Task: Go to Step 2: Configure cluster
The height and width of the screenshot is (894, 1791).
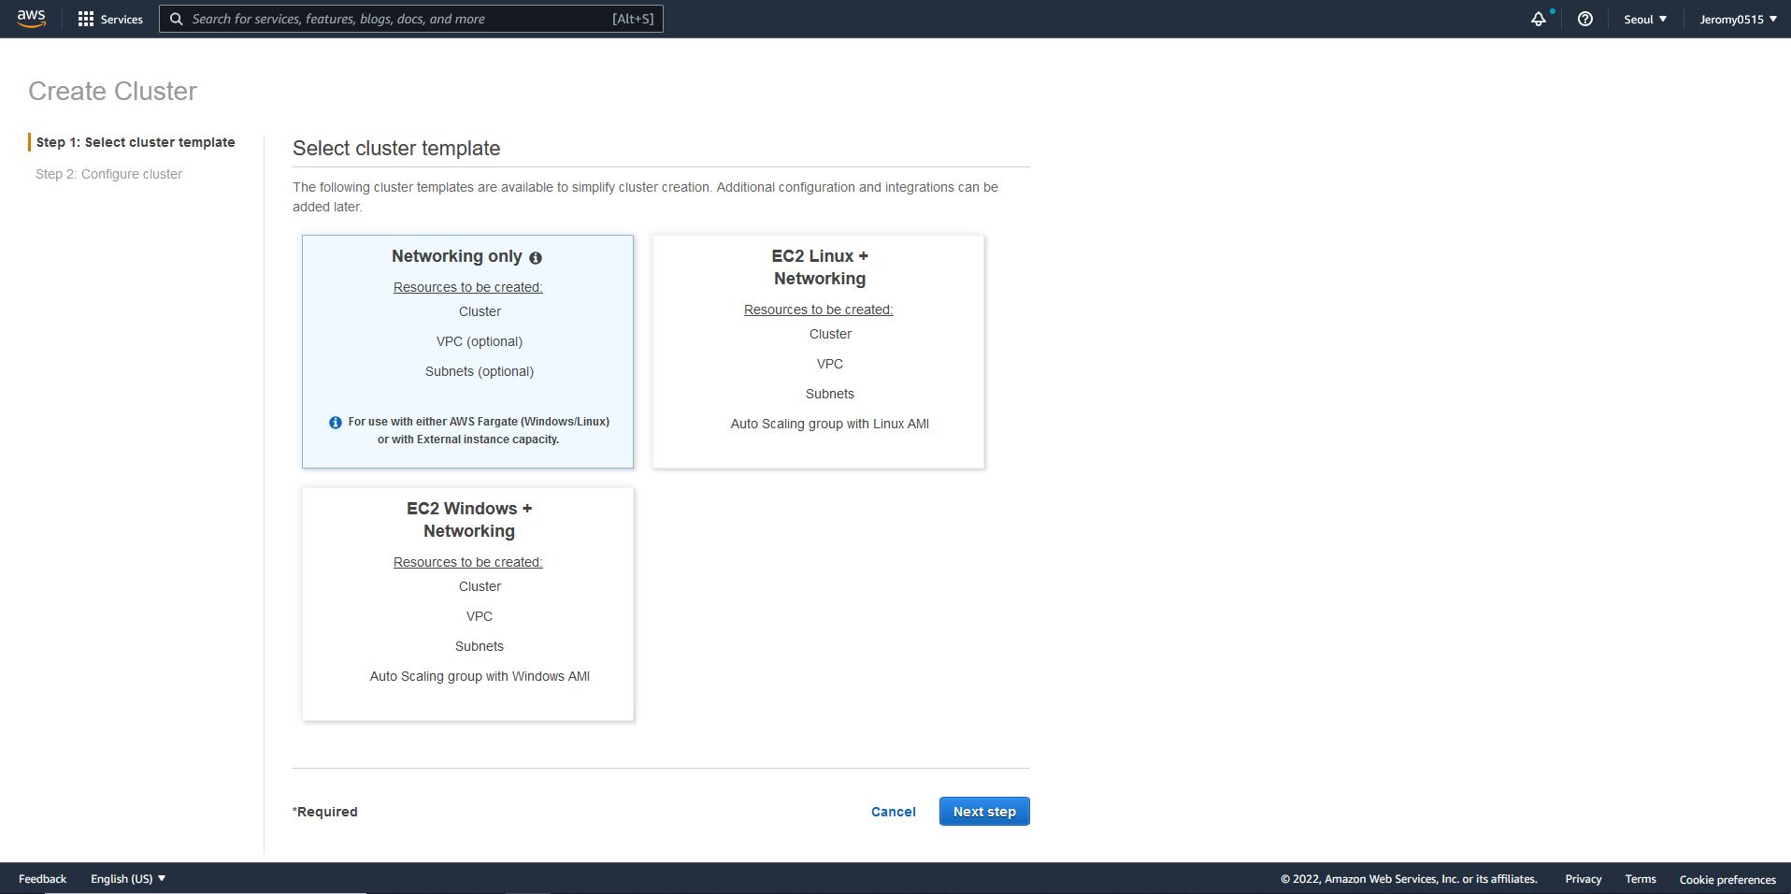Action: [x=108, y=174]
